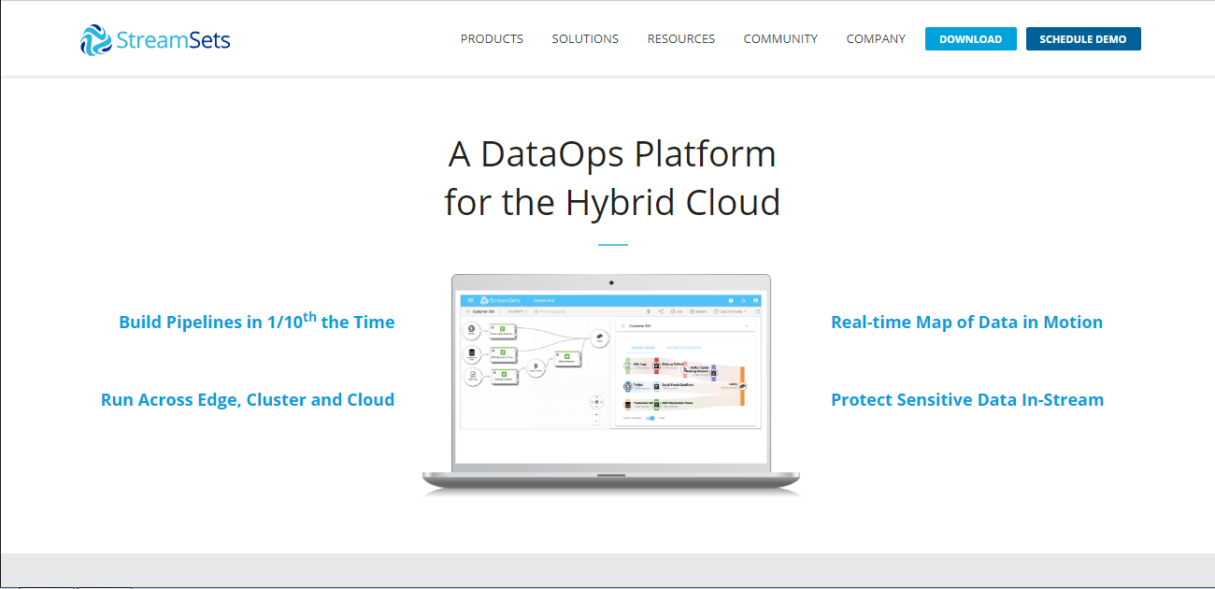Screen dimensions: 1215x589
Task: Open 'Run Across Edge, Cluster and Cloud' link
Action: (248, 400)
